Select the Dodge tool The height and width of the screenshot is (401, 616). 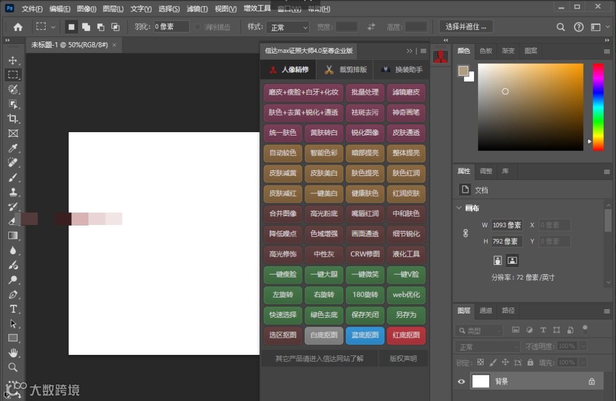(13, 280)
